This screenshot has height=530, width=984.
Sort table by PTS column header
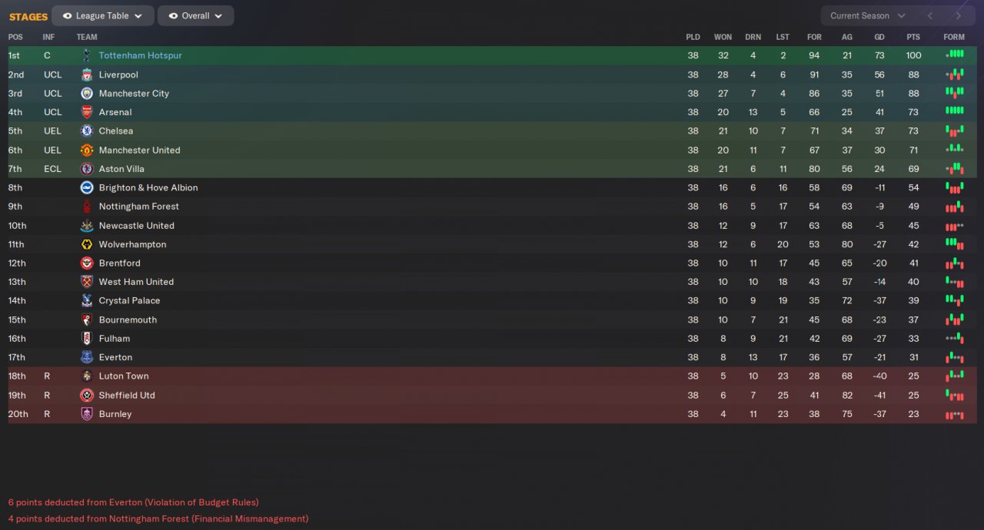pos(913,37)
